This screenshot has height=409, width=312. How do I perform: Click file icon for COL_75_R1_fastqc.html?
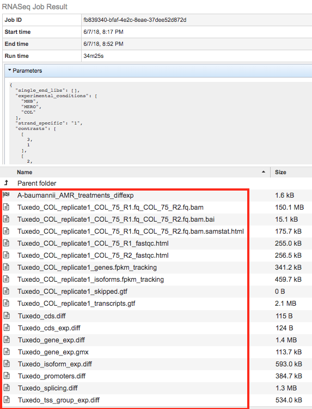[x=6, y=243]
